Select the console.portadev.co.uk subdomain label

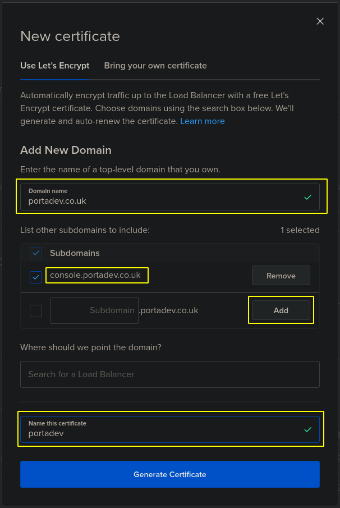(95, 275)
